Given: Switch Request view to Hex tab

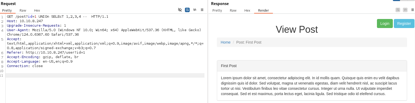Looking at the screenshot, I should (37, 11).
